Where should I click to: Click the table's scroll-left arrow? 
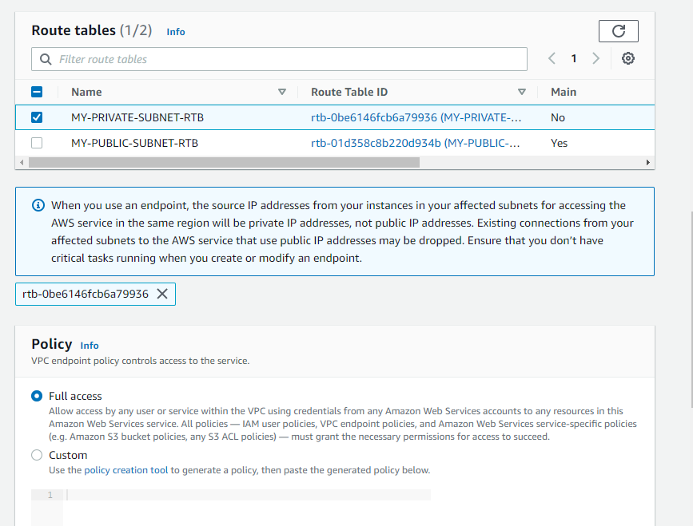tap(22, 162)
